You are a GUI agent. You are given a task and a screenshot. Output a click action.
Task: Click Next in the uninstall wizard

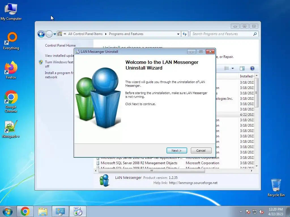pyautogui.click(x=177, y=151)
